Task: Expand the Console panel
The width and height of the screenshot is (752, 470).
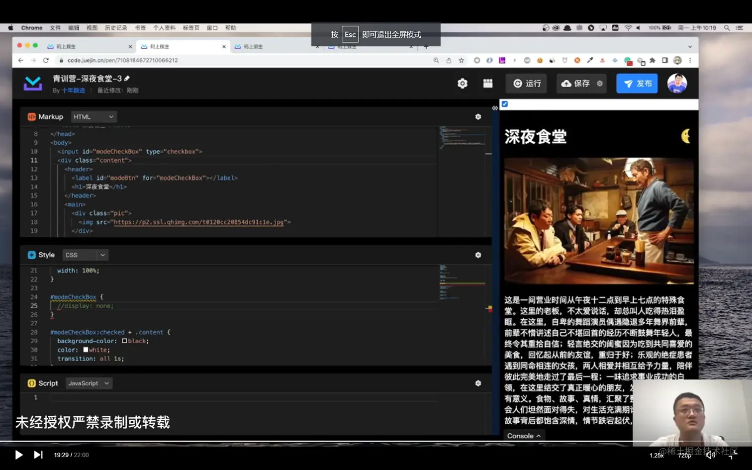Action: coord(524,436)
